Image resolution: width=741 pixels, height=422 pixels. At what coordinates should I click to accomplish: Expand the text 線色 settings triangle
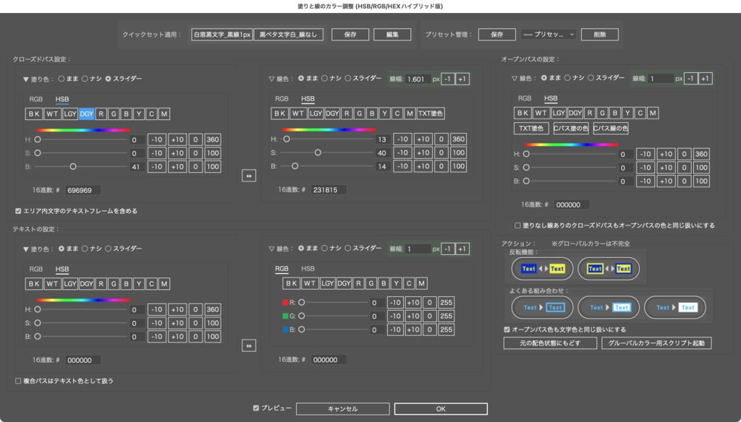(x=271, y=248)
